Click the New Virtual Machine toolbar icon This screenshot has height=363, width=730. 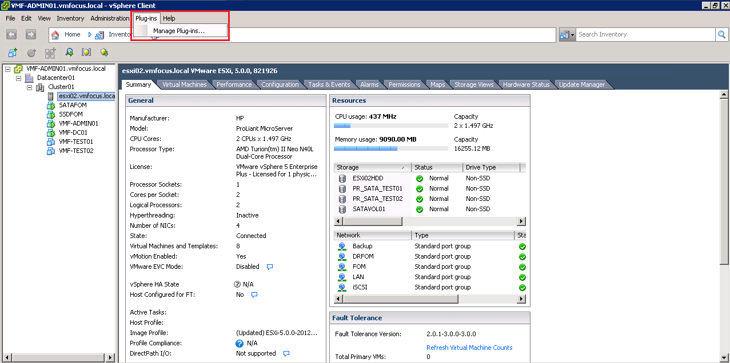click(13, 53)
